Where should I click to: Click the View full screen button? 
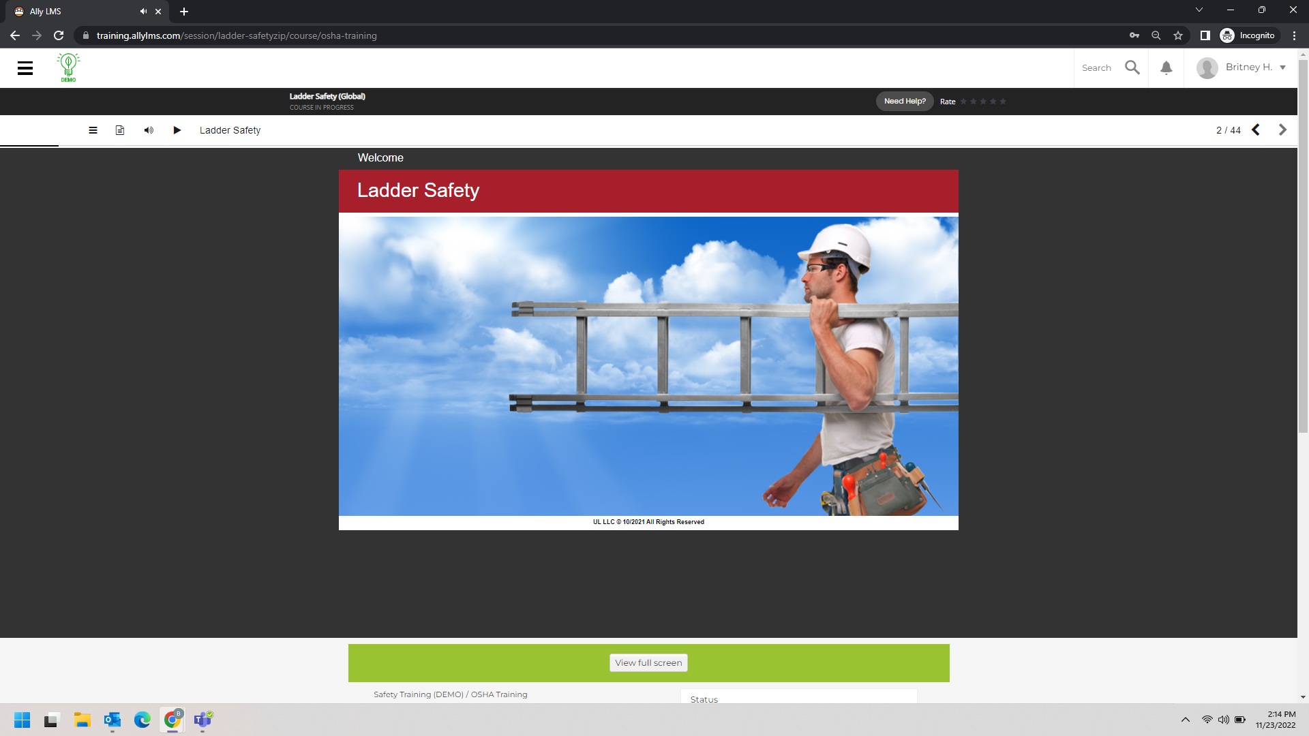point(648,662)
